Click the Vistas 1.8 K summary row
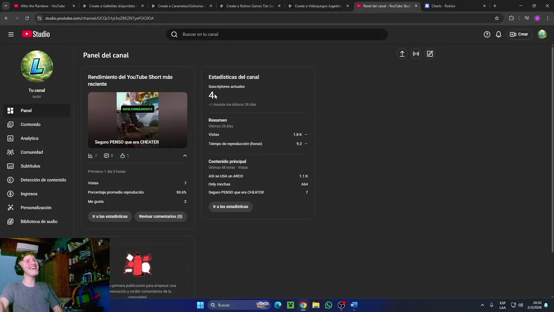Screen dimensions: 554x312 258,134
